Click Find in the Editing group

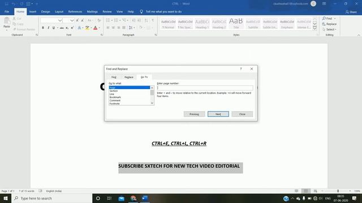click(327, 19)
